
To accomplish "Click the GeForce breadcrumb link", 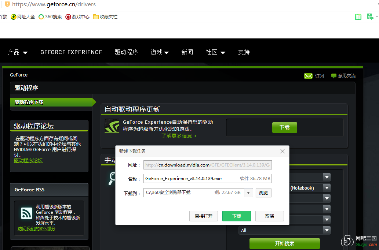I will point(19,75).
